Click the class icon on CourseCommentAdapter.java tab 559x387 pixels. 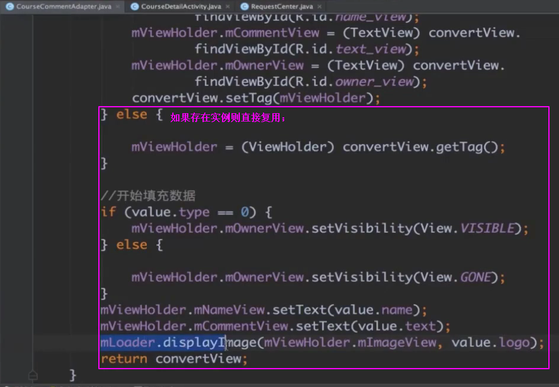[x=9, y=7]
